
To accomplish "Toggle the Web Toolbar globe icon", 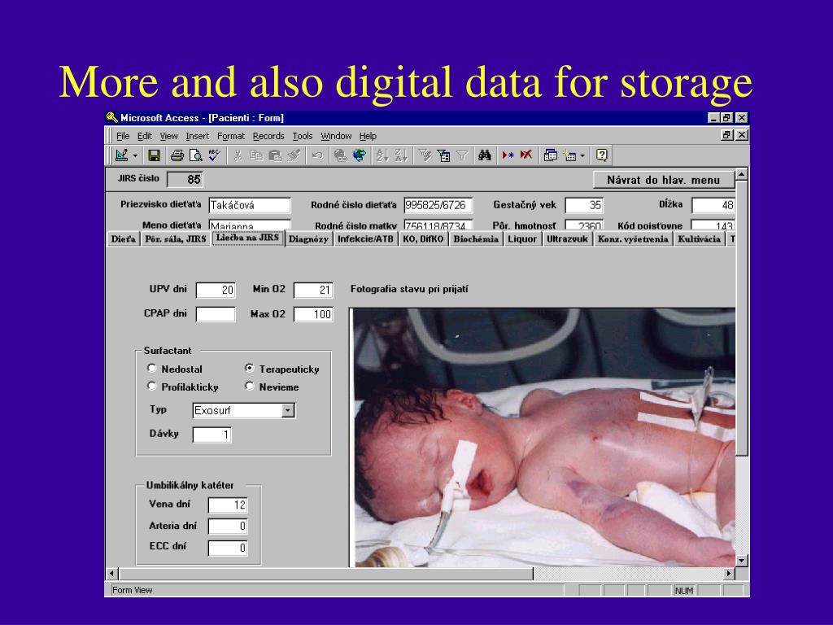I will (359, 155).
